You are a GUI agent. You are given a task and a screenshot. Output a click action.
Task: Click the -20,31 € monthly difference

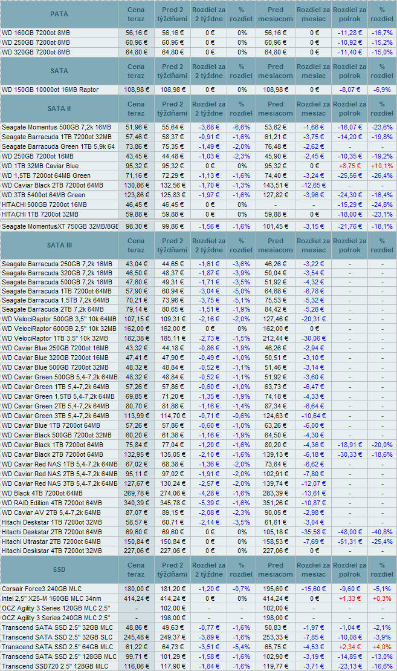(313, 319)
